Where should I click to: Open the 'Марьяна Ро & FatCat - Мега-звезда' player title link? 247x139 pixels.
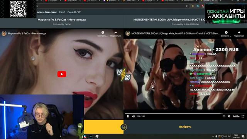coord(27,34)
